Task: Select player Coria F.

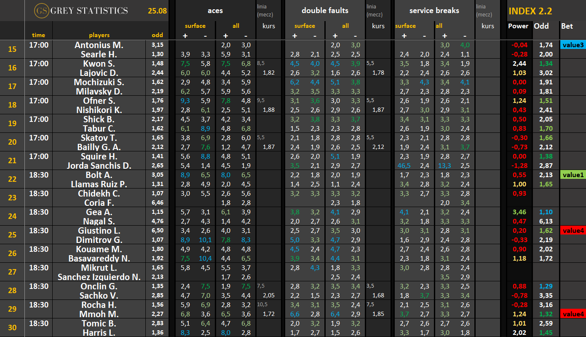Action: click(x=99, y=202)
